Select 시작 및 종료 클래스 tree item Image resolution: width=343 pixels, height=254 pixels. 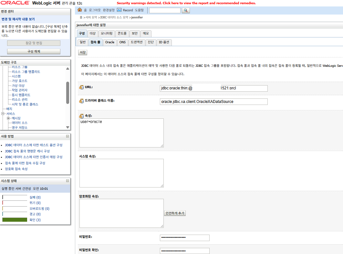tap(25, 104)
